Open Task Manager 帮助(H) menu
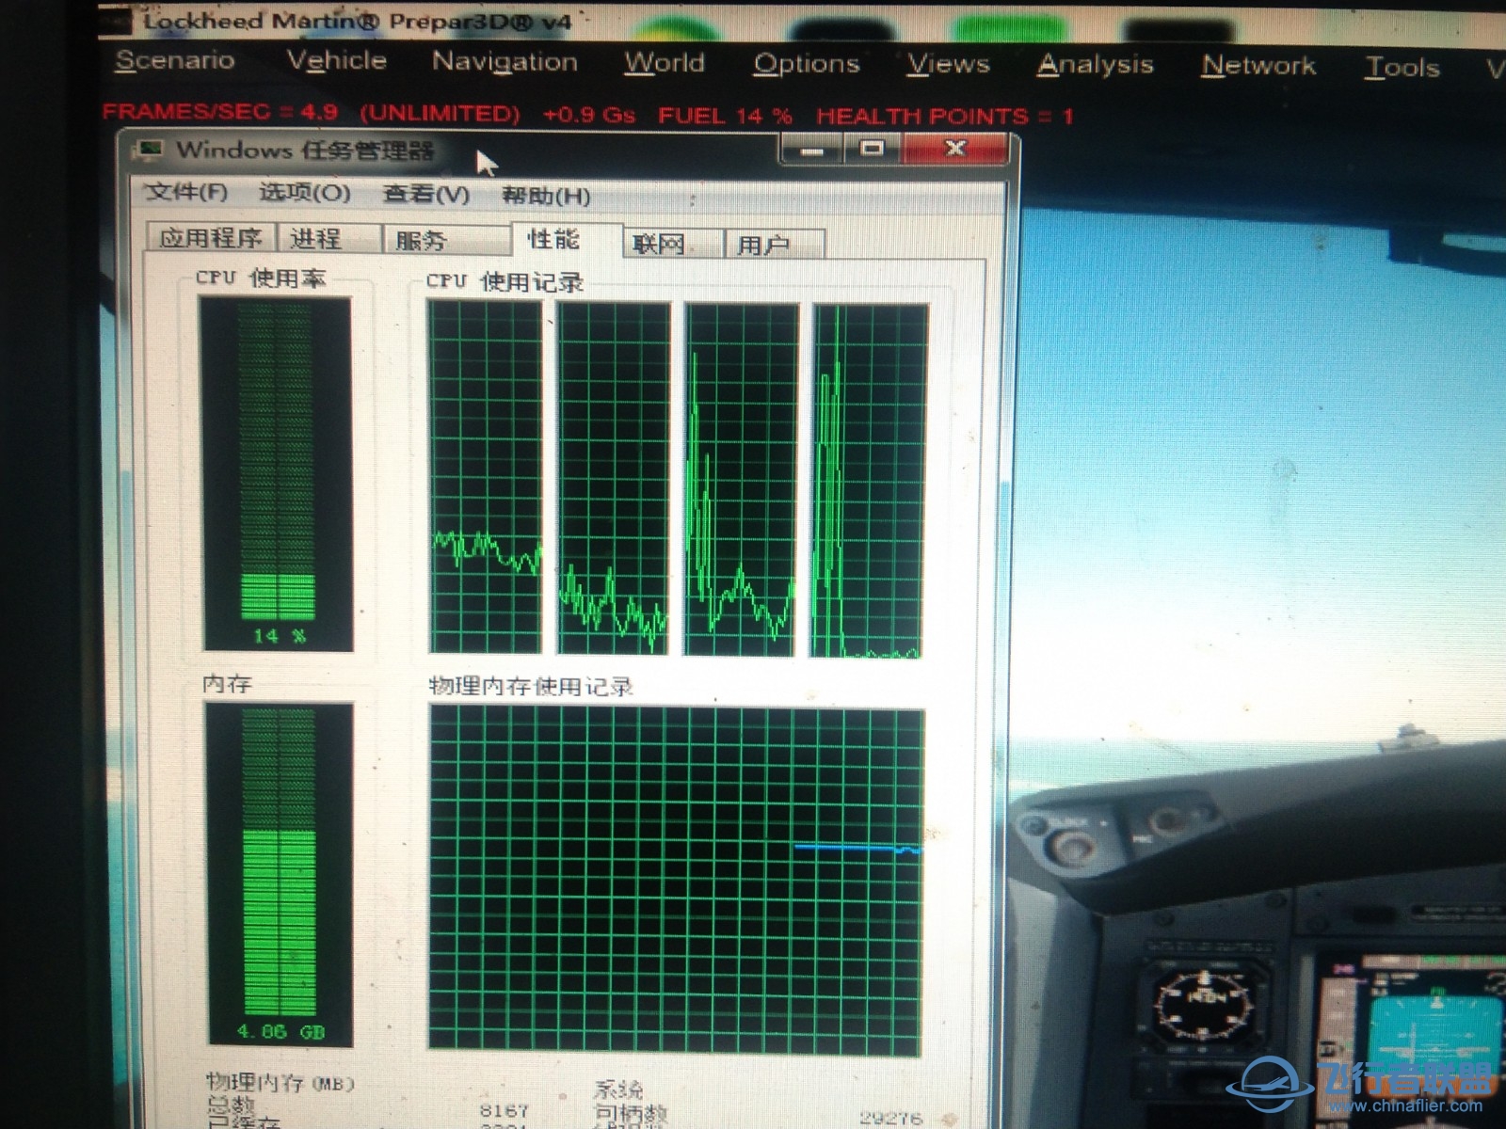Screen dimensions: 1506x1129 546,196
